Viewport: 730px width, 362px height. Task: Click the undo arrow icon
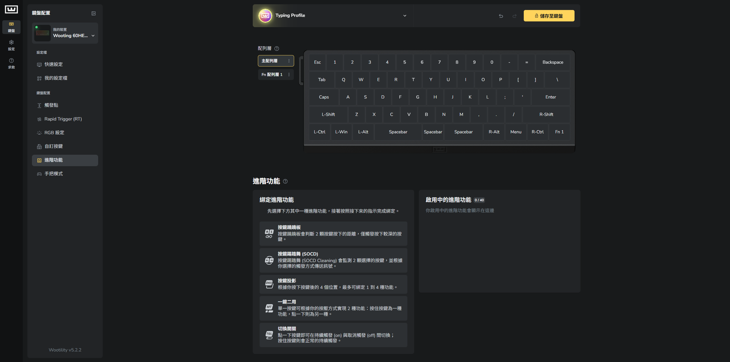[501, 16]
